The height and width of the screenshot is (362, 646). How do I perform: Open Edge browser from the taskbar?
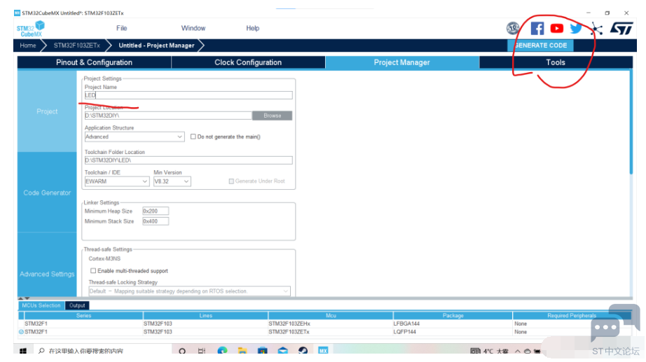point(222,351)
